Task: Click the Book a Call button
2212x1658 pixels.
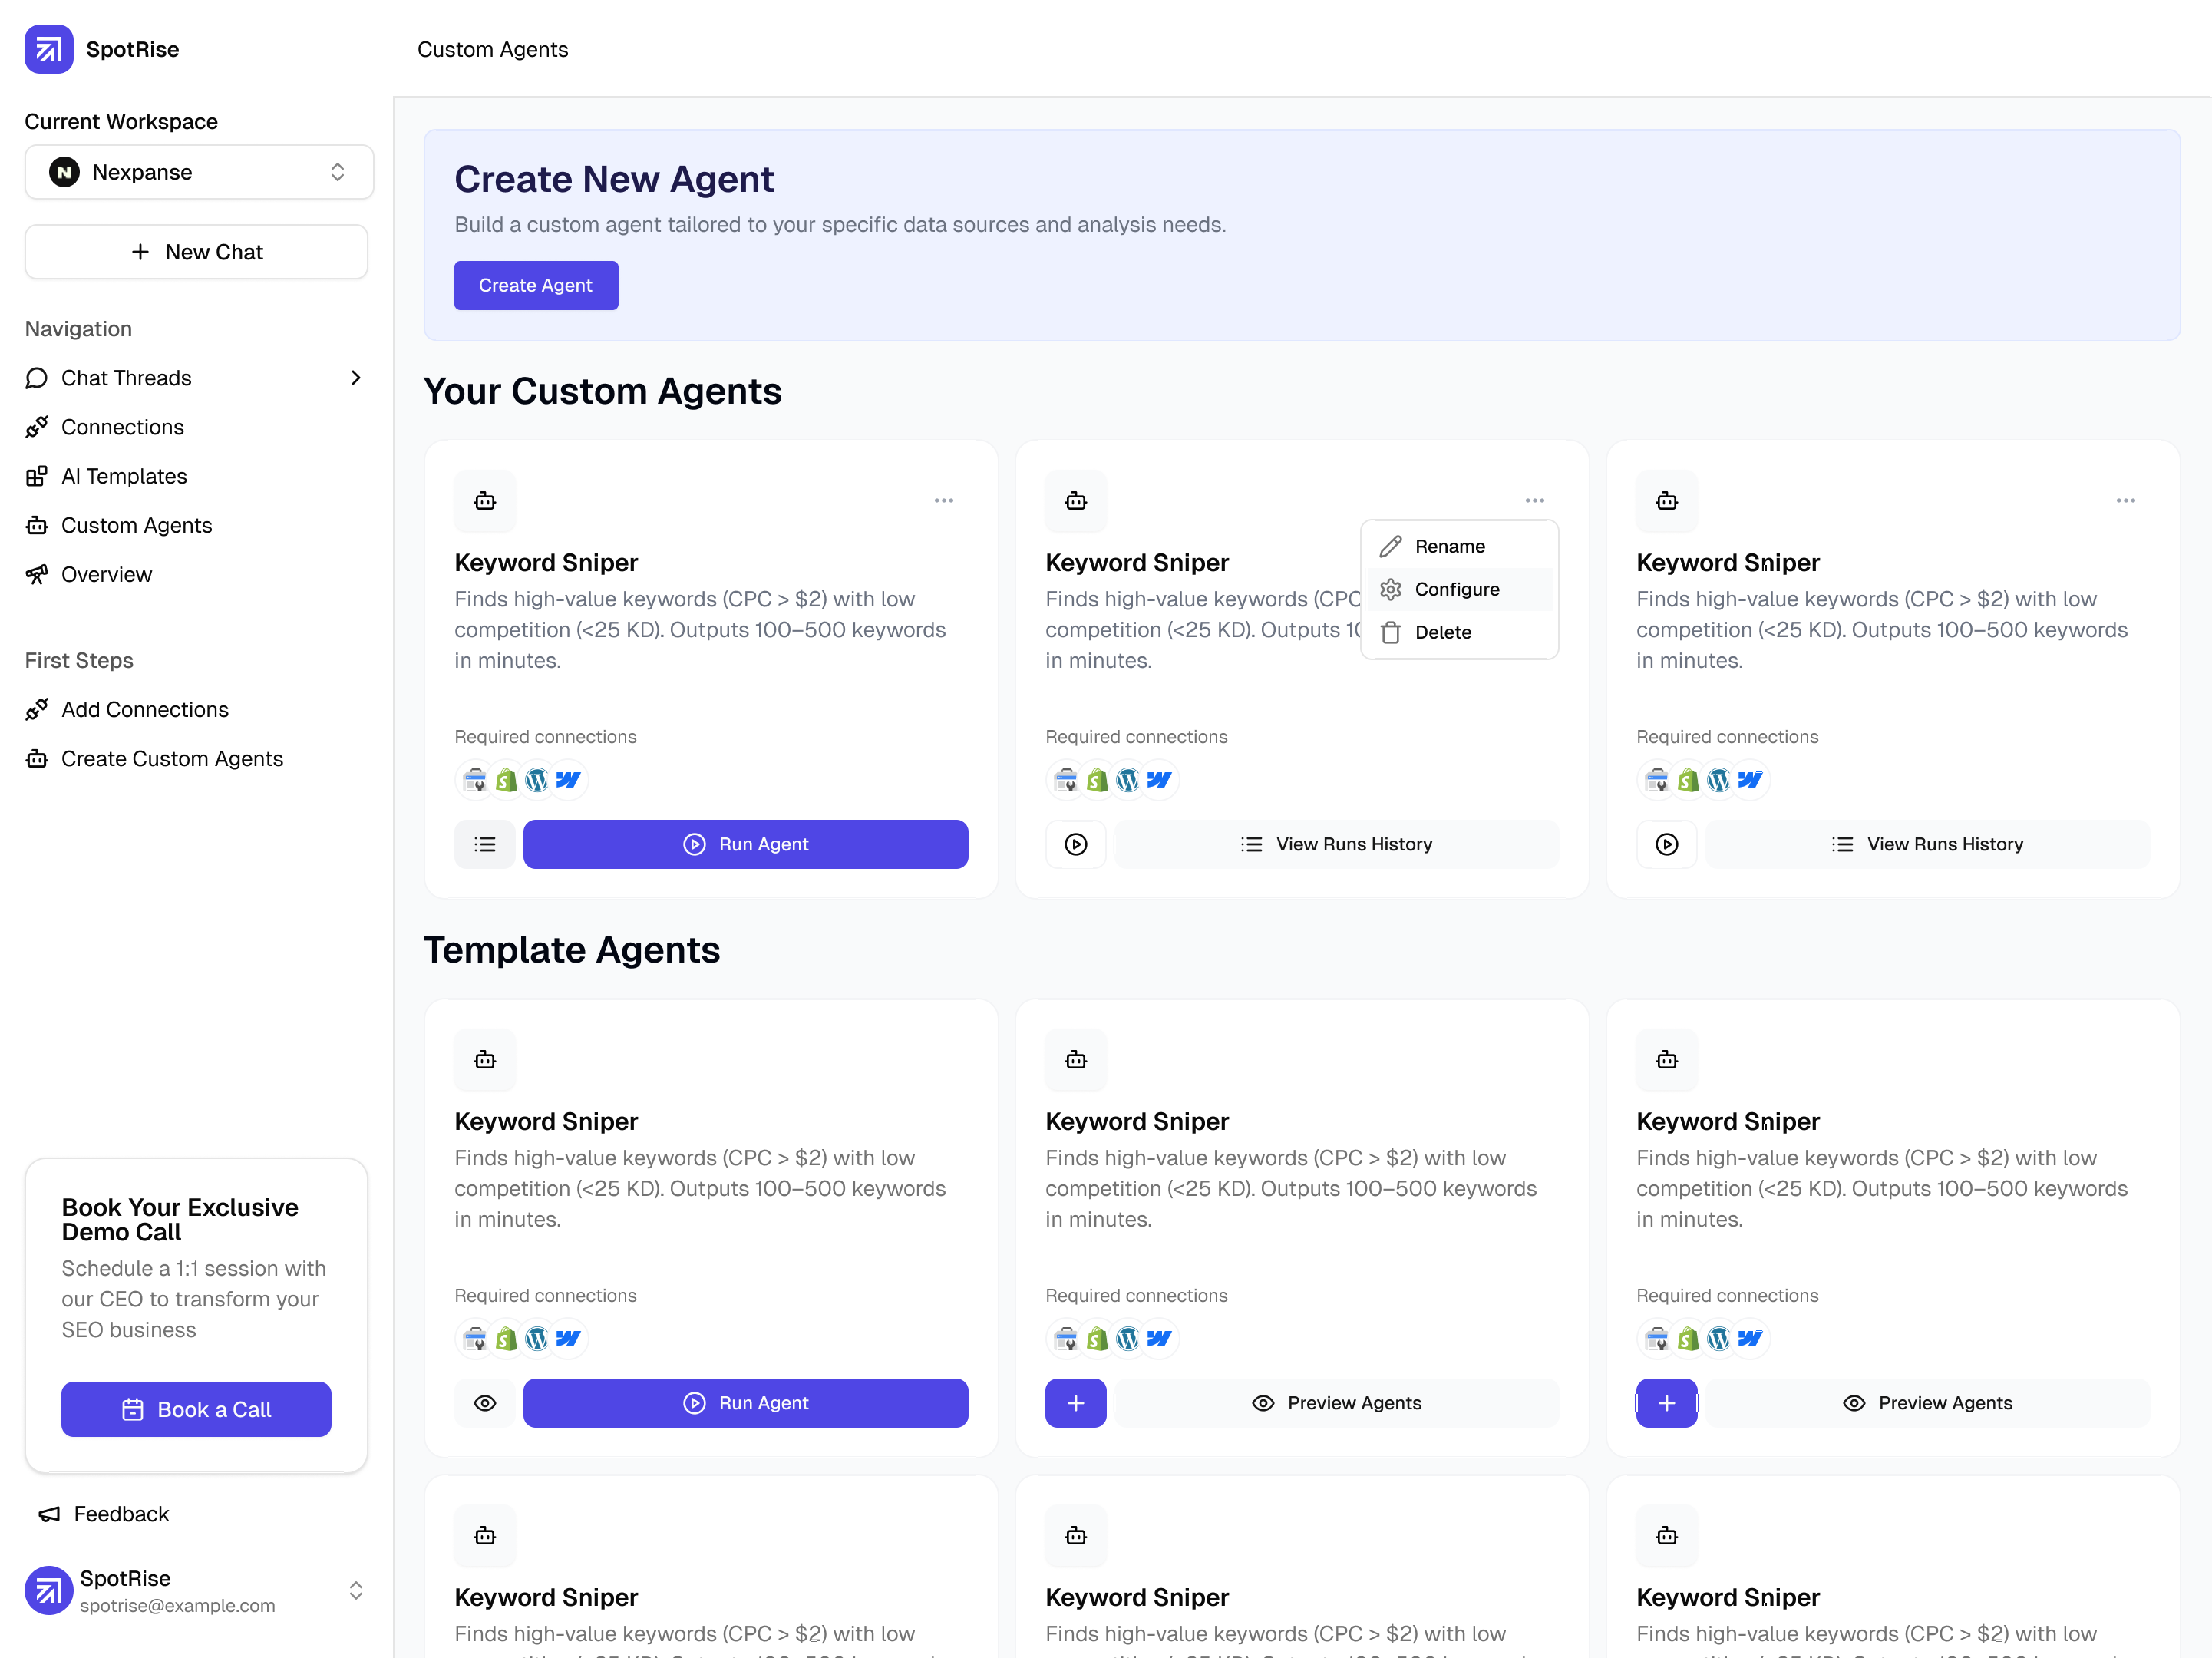Action: 196,1409
